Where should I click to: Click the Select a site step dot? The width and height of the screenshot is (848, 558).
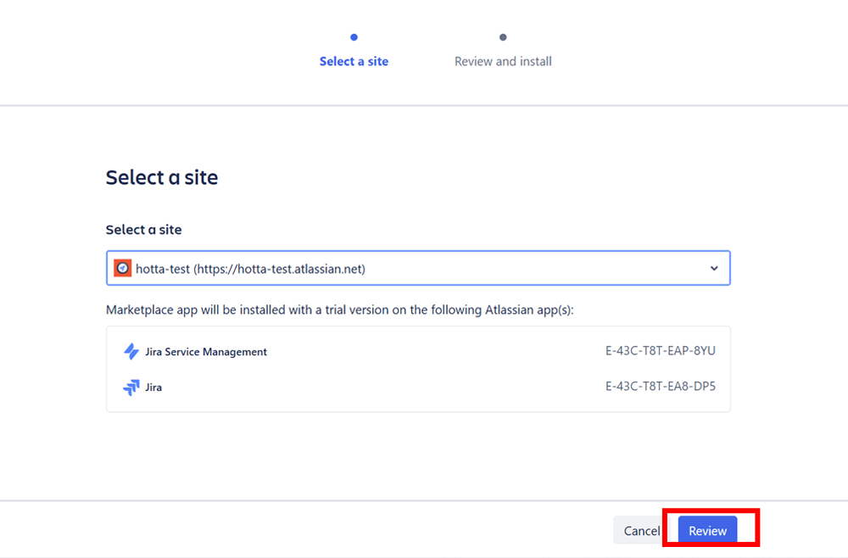pos(354,37)
